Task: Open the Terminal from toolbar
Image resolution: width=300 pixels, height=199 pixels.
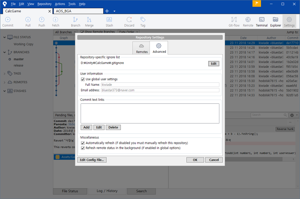Action: 261,22
